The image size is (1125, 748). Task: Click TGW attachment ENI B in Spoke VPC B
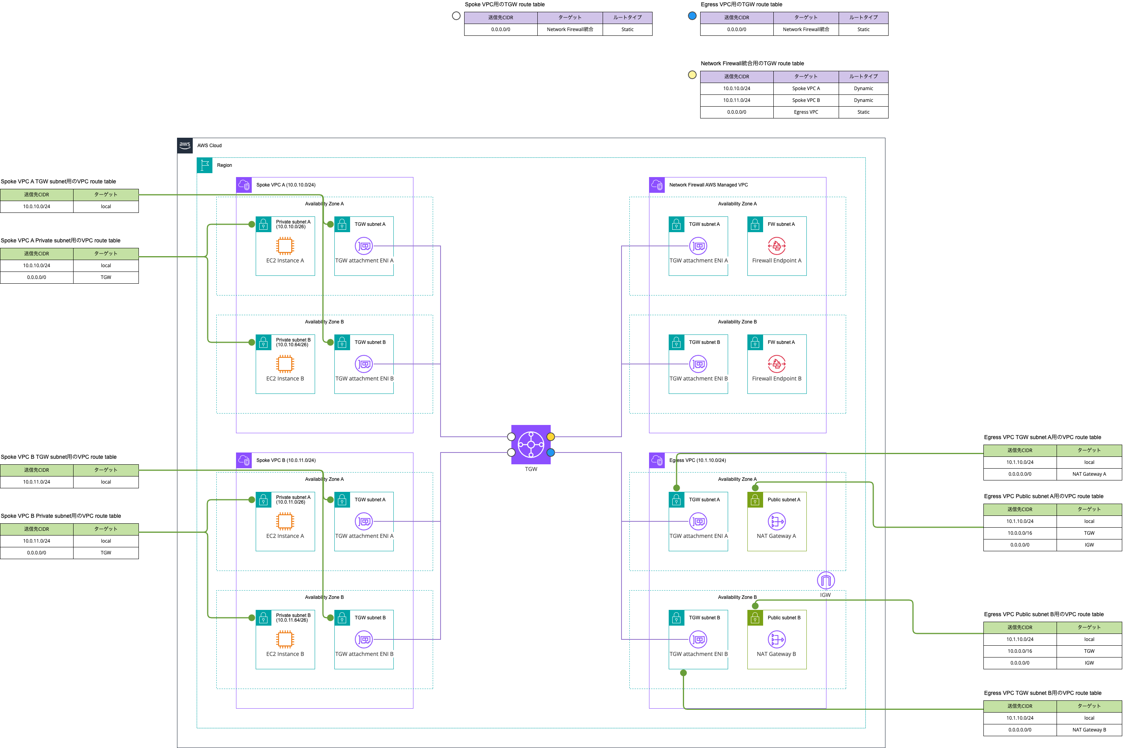coord(364,639)
